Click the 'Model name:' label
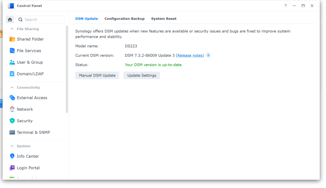 pos(87,46)
